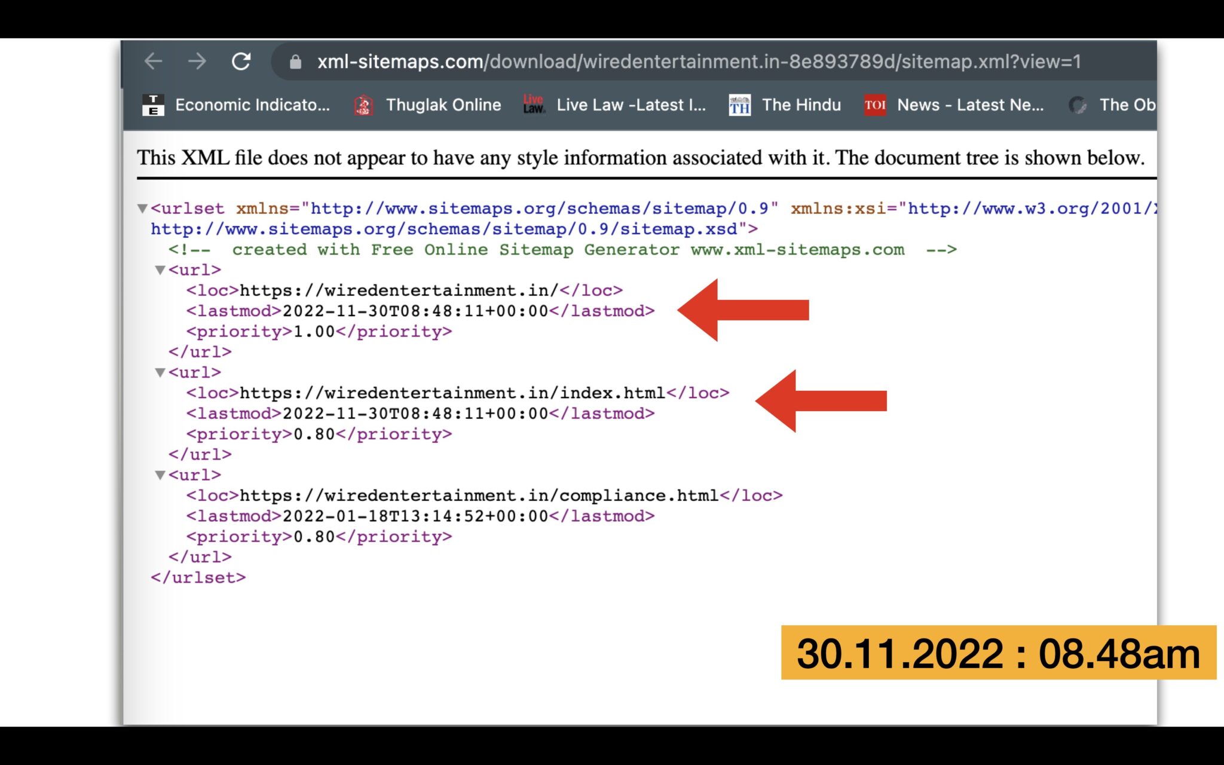Collapse the compliance.html url node
This screenshot has width=1224, height=765.
tap(160, 475)
